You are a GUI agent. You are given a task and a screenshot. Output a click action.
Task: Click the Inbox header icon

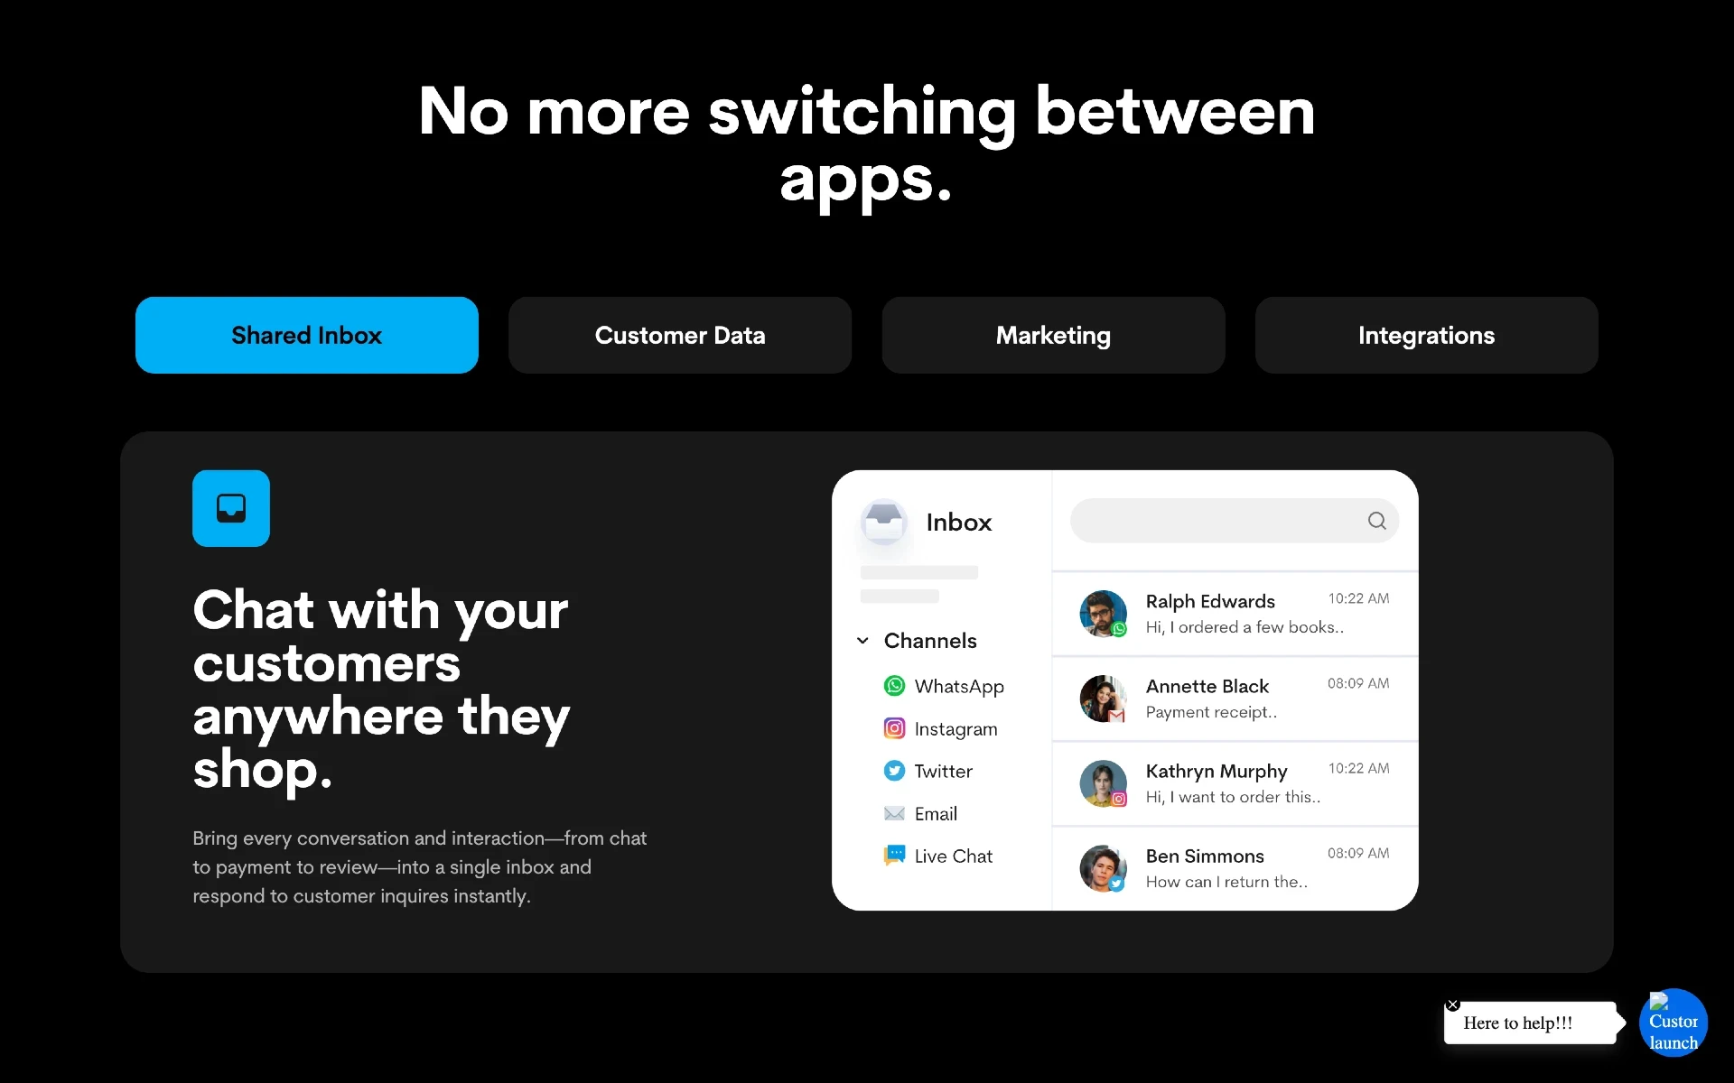coord(882,522)
